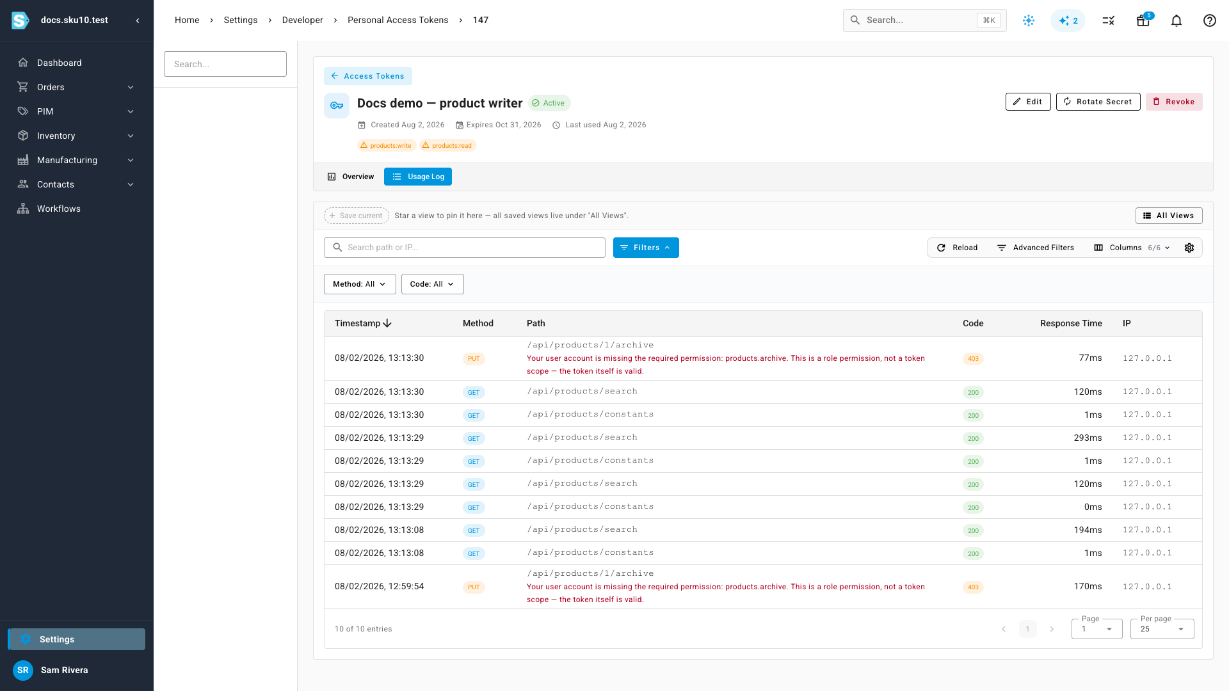This screenshot has width=1229, height=691.
Task: Revoke the token
Action: click(1174, 102)
